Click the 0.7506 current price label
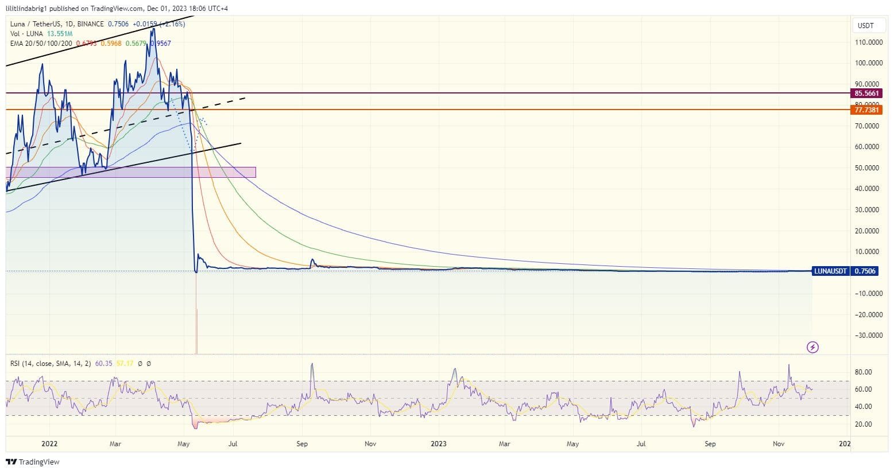Screen dimensions: 894x472 click(865, 271)
